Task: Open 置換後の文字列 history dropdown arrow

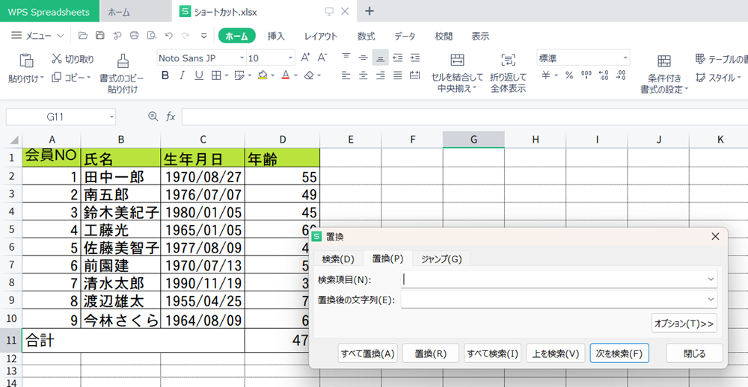Action: point(711,300)
